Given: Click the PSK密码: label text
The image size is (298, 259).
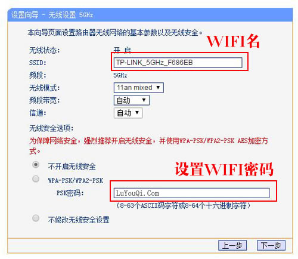Looking at the screenshot, I should click(x=70, y=193).
